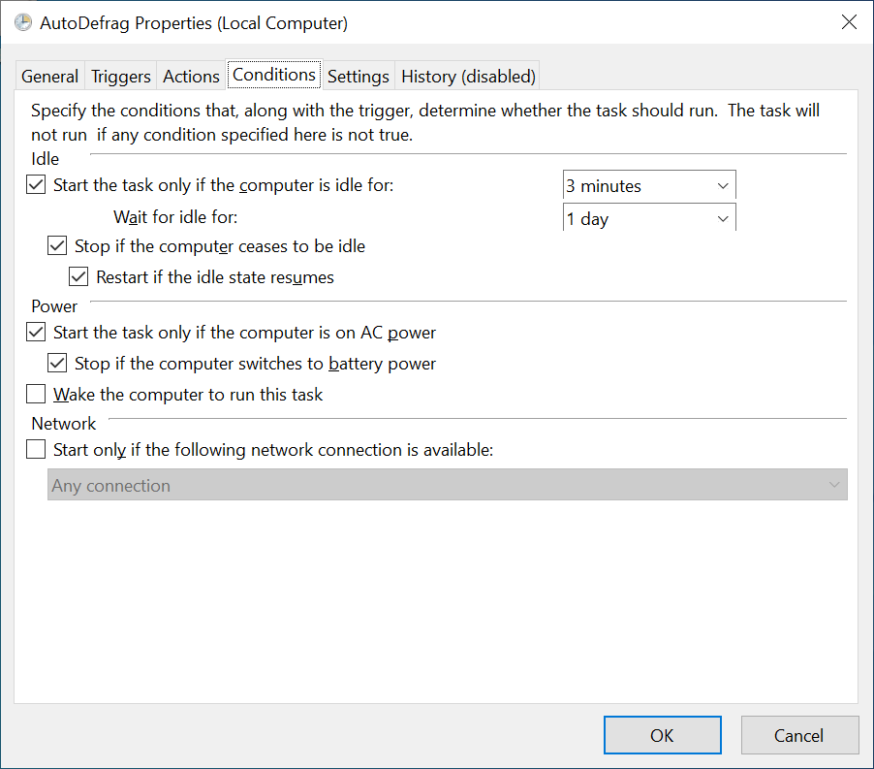Click the 'Any connection' network dropdown
The image size is (874, 769).
[x=447, y=486]
